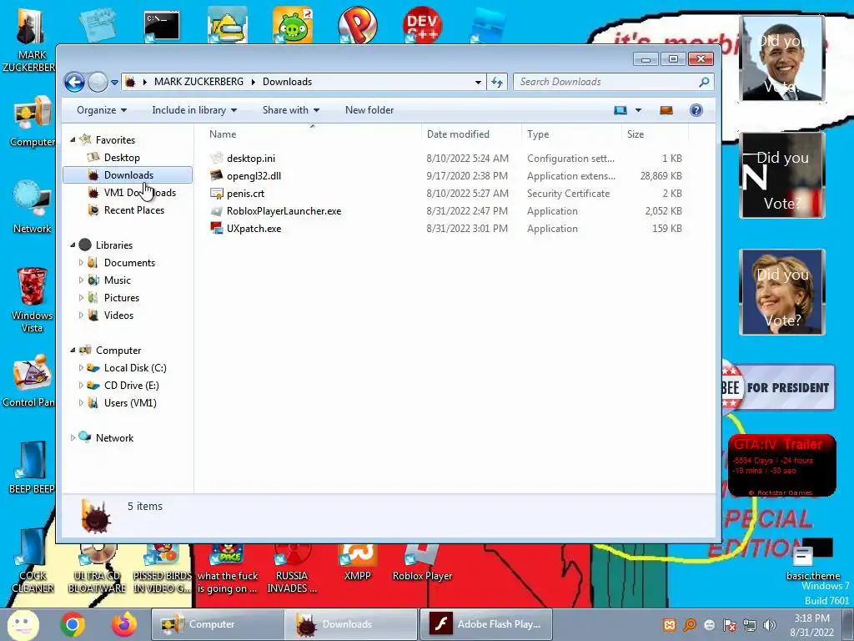854x641 pixels.
Task: Expand the Network node in navigation pane
Action: coord(73,437)
